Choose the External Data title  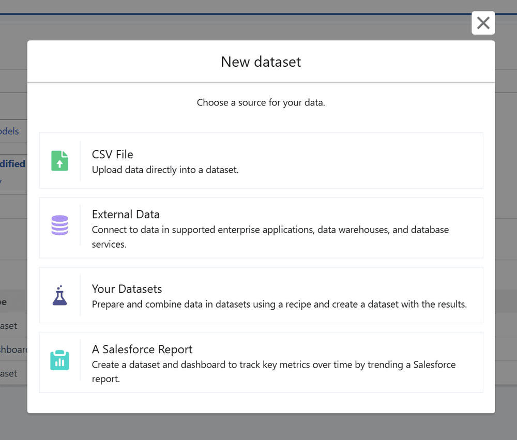126,215
